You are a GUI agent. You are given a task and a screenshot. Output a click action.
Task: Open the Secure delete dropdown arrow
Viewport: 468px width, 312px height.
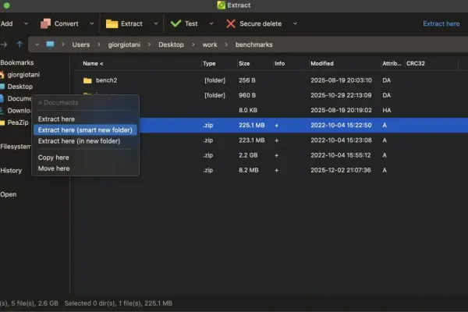tap(295, 23)
